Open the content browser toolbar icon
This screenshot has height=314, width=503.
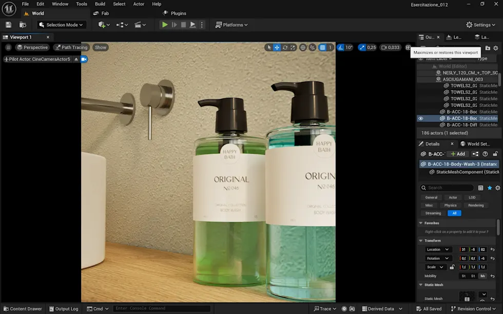(23, 25)
